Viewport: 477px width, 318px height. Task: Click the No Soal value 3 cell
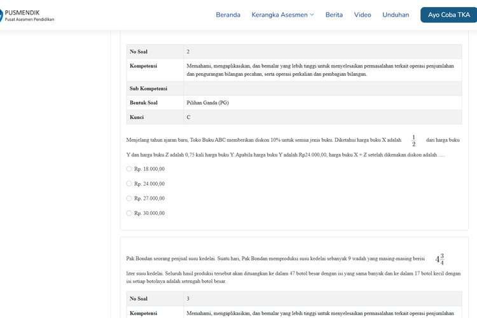(322, 298)
